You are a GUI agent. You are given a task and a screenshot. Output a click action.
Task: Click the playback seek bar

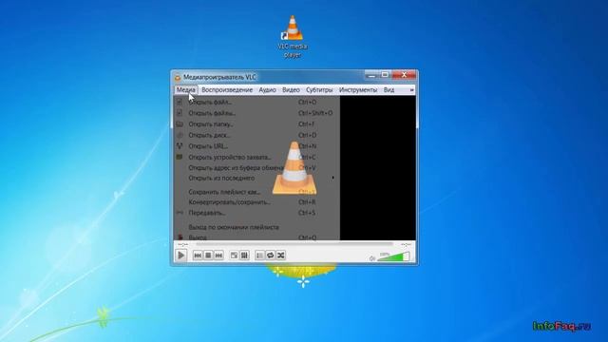pos(294,244)
